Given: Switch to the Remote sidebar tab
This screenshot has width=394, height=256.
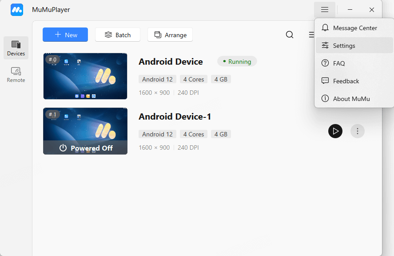Looking at the screenshot, I should (16, 74).
